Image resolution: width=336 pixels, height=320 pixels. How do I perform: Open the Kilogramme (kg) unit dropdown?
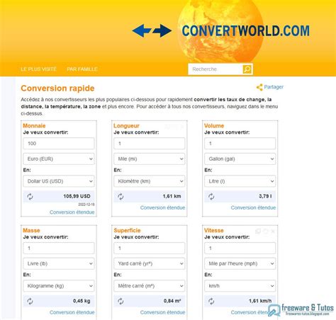tap(59, 286)
